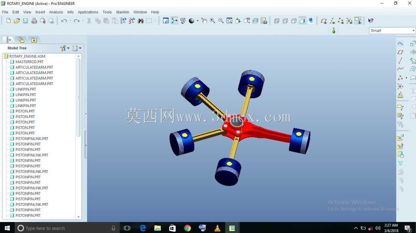Toggle datum points display

(341, 21)
